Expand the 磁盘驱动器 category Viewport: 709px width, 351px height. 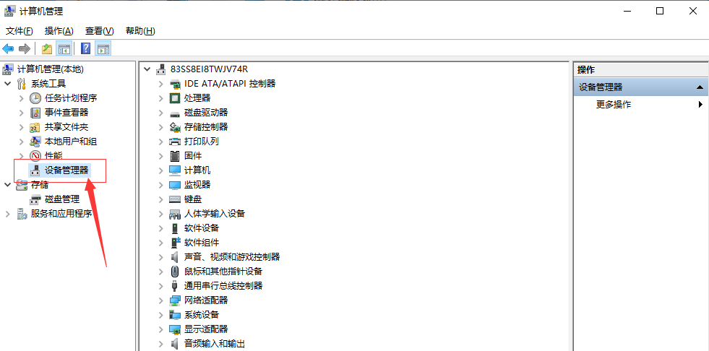pos(160,112)
